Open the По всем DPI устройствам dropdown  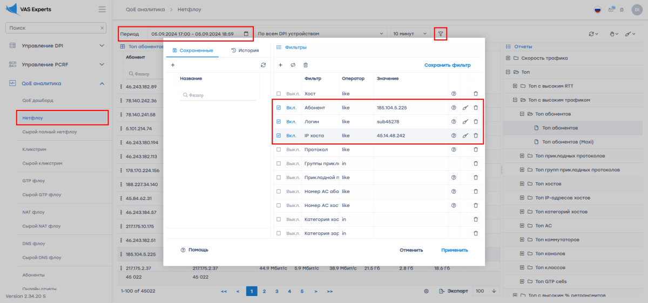click(x=321, y=34)
